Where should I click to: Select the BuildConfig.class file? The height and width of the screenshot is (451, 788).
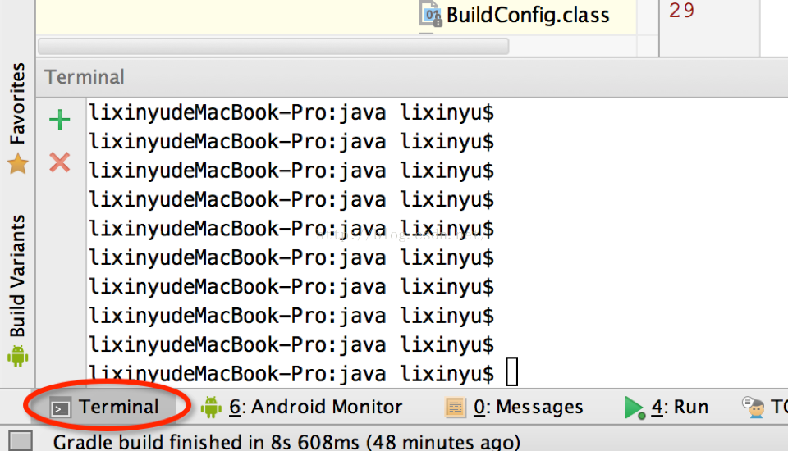tap(514, 15)
